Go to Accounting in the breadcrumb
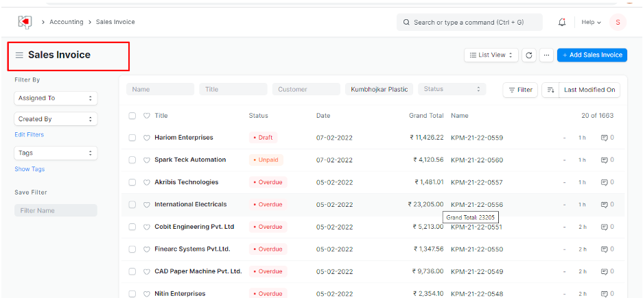The width and height of the screenshot is (643, 298). (66, 22)
